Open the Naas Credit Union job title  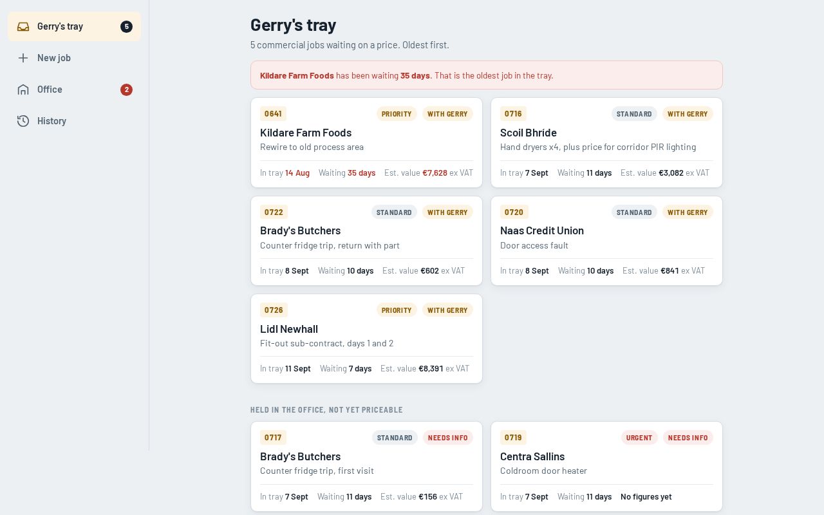click(542, 230)
